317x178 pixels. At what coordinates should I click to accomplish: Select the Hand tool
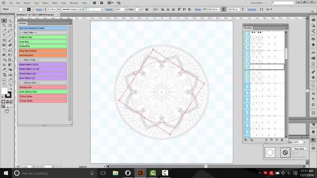tap(4, 85)
